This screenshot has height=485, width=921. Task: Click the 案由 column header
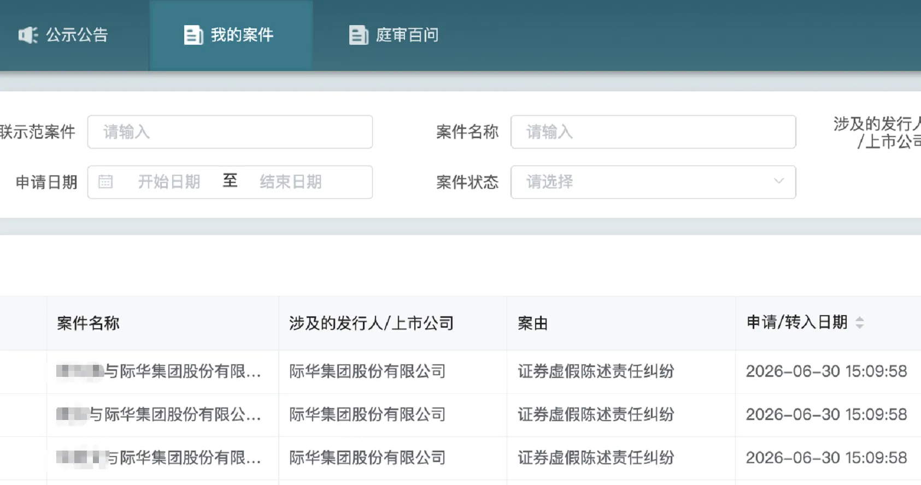[x=533, y=323]
